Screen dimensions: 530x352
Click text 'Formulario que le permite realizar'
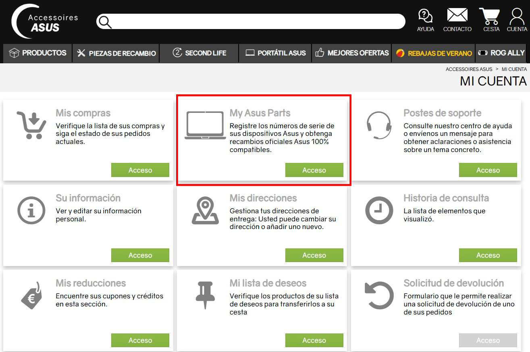tap(457, 296)
